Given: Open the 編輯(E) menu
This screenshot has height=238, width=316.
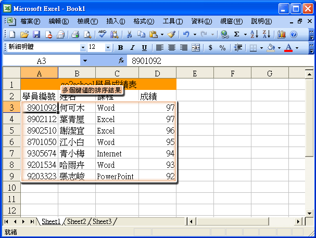Looking at the screenshot, I should (59, 21).
